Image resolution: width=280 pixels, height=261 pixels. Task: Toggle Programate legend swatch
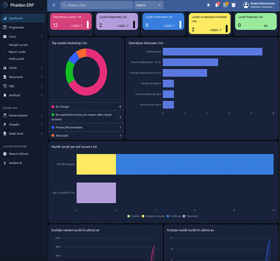(x=184, y=216)
